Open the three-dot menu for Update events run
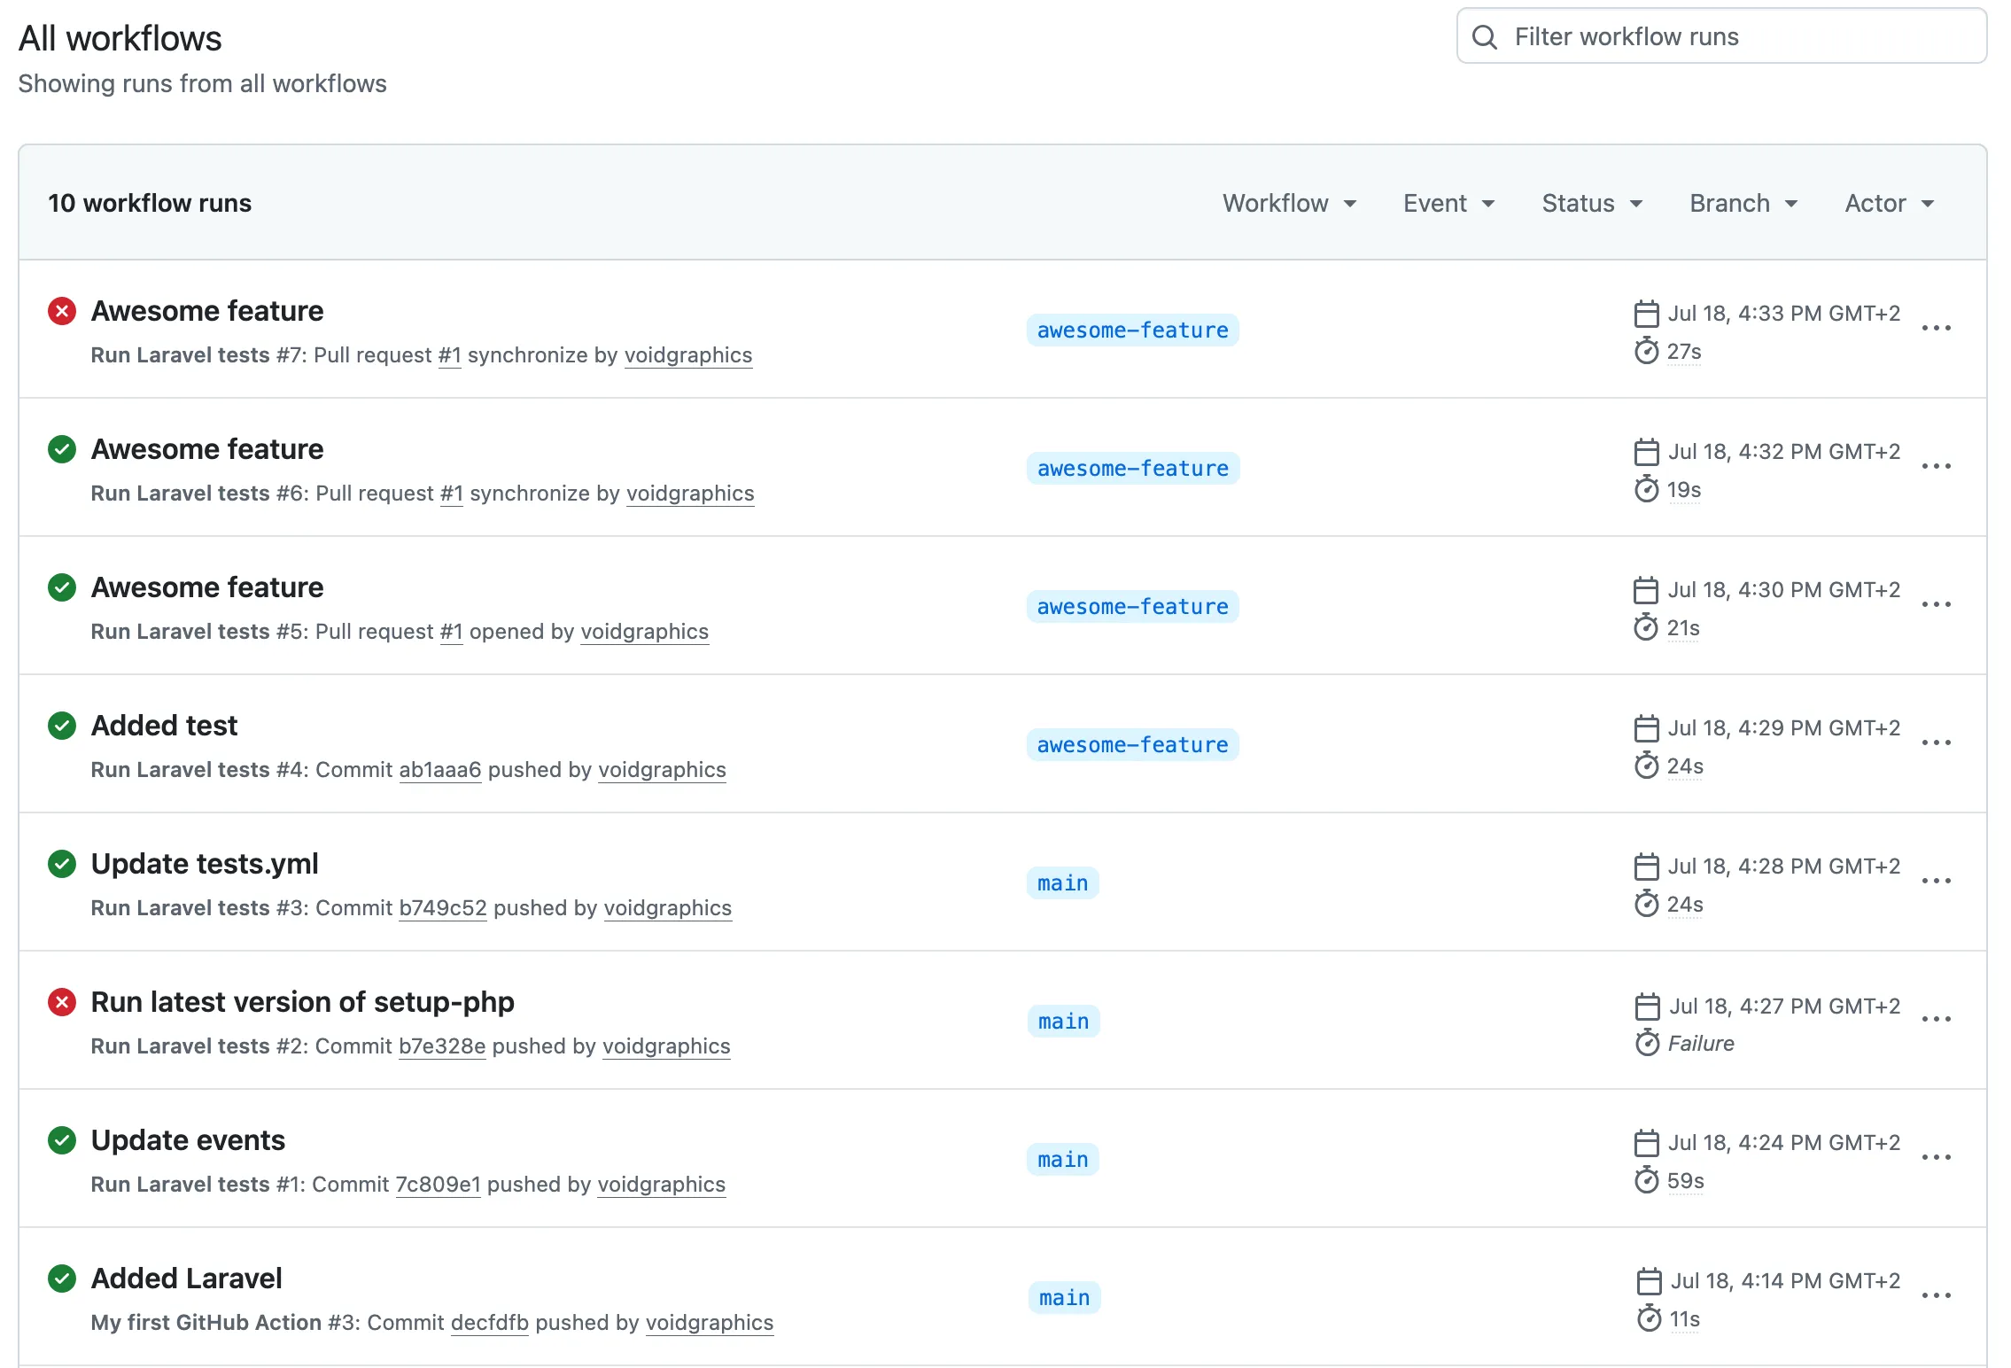Screen dimensions: 2011x1368 pos(1937,1158)
